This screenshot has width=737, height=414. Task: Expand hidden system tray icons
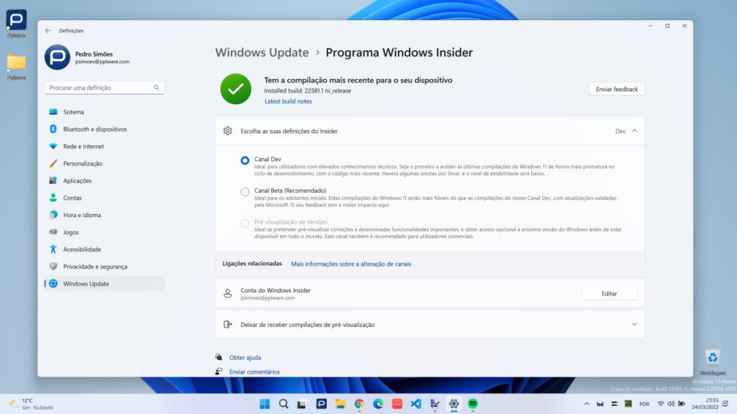pos(587,404)
